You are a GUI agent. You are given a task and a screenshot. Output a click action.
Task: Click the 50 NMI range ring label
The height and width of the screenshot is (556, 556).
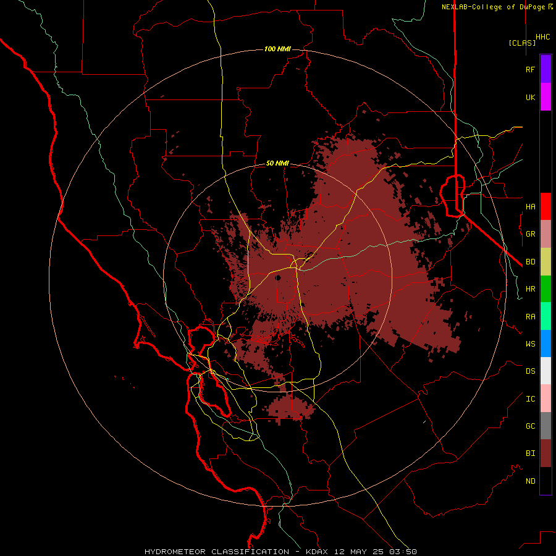tap(277, 164)
